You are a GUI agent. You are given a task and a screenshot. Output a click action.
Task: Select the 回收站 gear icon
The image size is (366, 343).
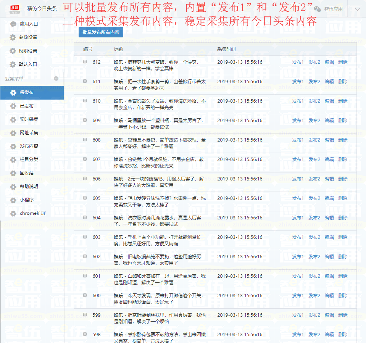point(13,173)
